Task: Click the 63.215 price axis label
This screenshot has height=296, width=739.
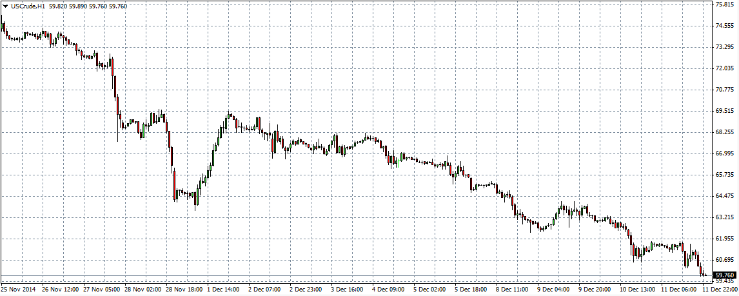Action: coord(725,218)
